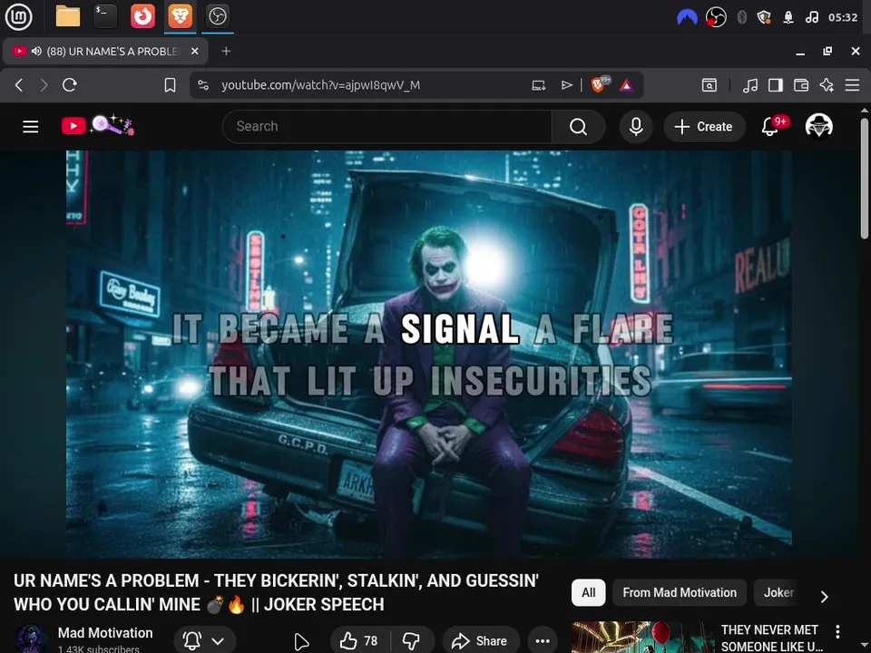Click the search magnifier button
The image size is (871, 653).
pyautogui.click(x=578, y=127)
